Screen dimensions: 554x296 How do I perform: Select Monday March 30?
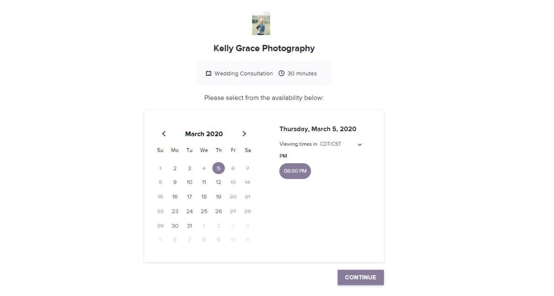pyautogui.click(x=175, y=226)
